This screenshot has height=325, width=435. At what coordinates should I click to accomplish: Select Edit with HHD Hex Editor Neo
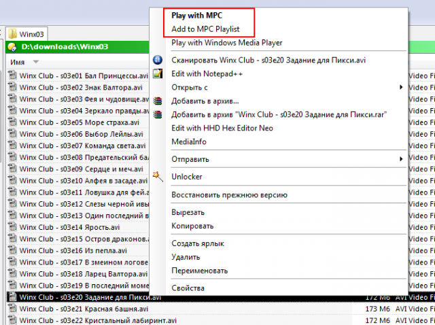222,129
